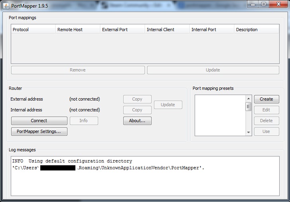
Task: Click inside the Log messages text area
Action: (x=145, y=176)
